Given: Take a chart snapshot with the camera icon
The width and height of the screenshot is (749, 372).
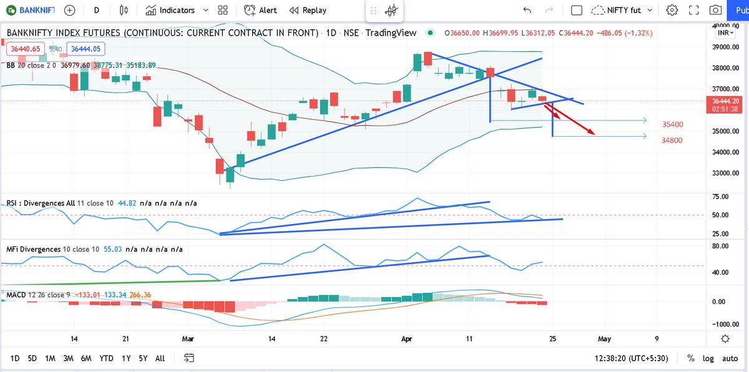Looking at the screenshot, I should click(x=715, y=10).
